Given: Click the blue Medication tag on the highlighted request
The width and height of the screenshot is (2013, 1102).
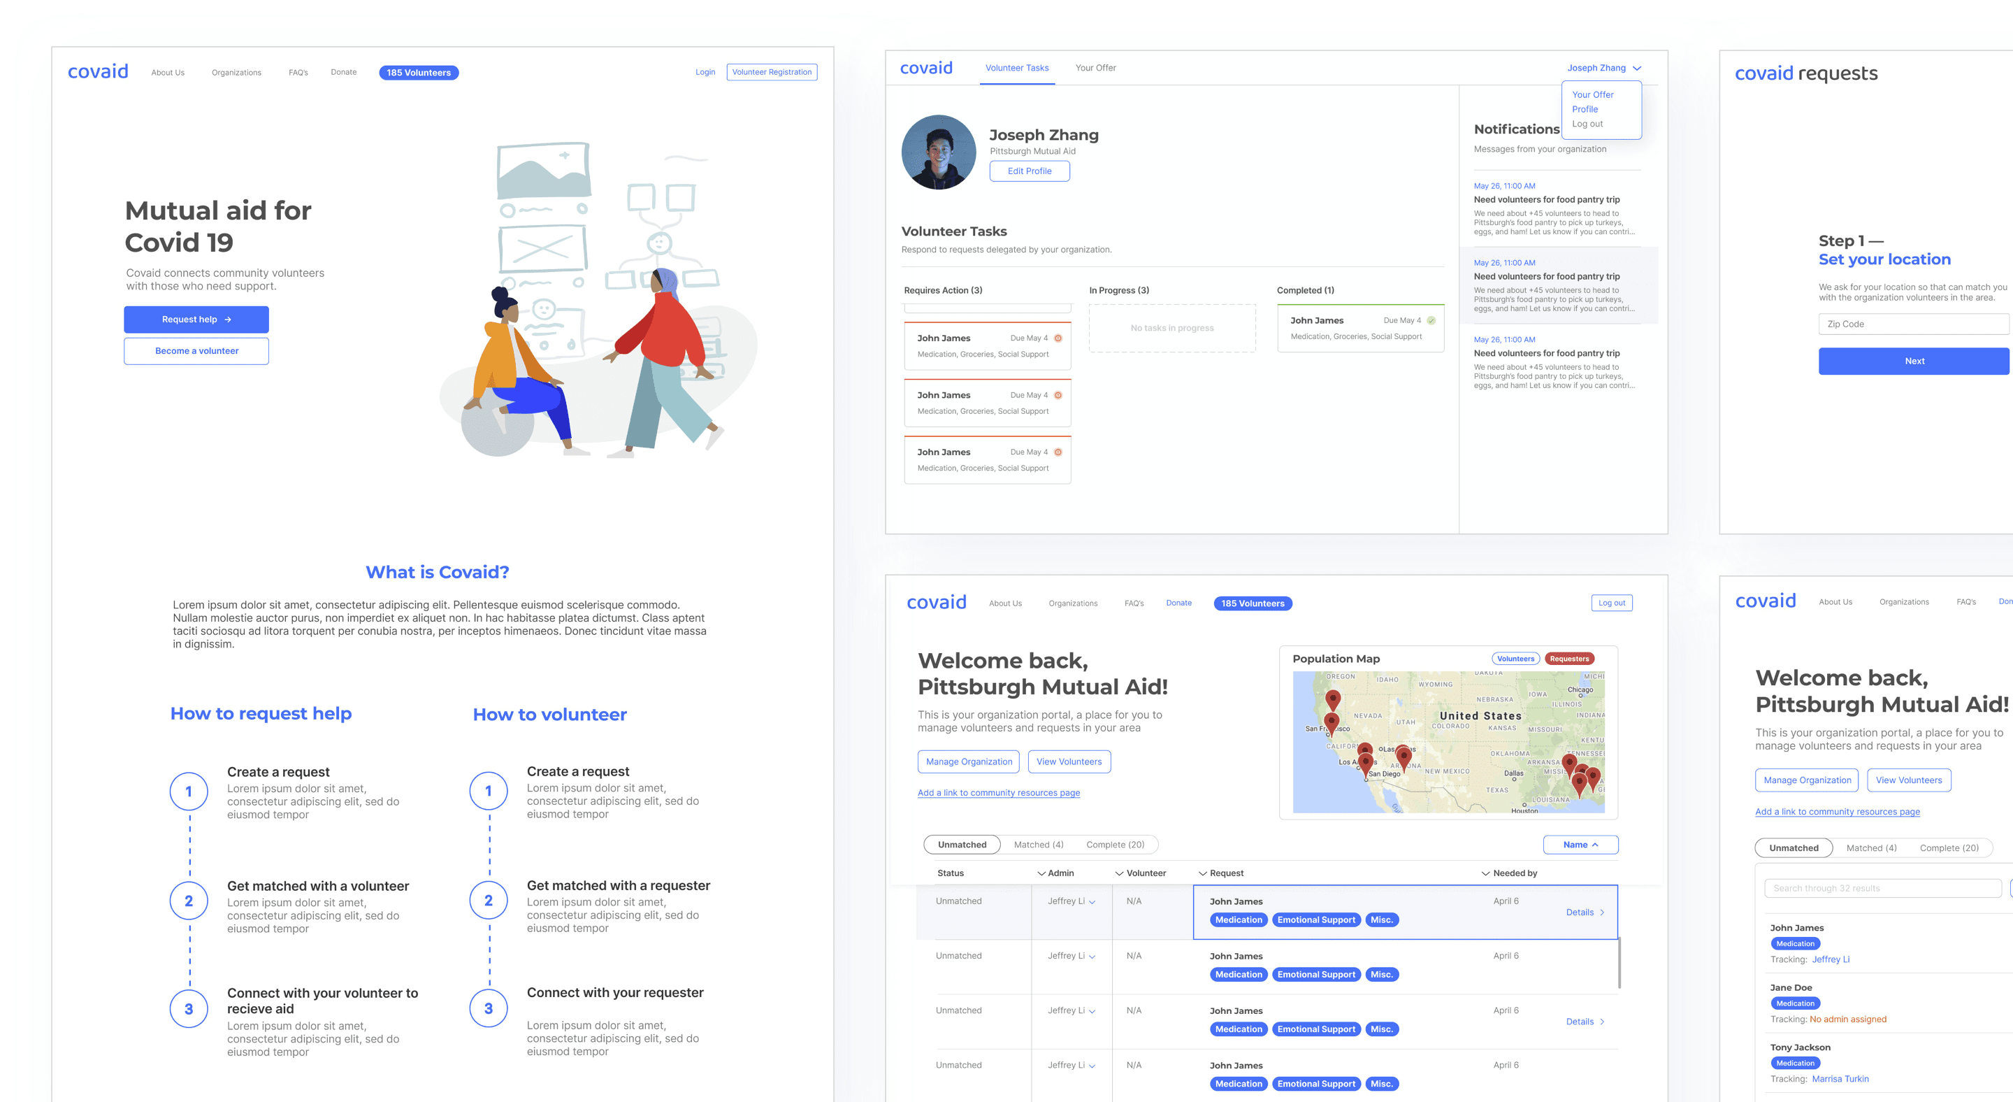Looking at the screenshot, I should pyautogui.click(x=1238, y=920).
